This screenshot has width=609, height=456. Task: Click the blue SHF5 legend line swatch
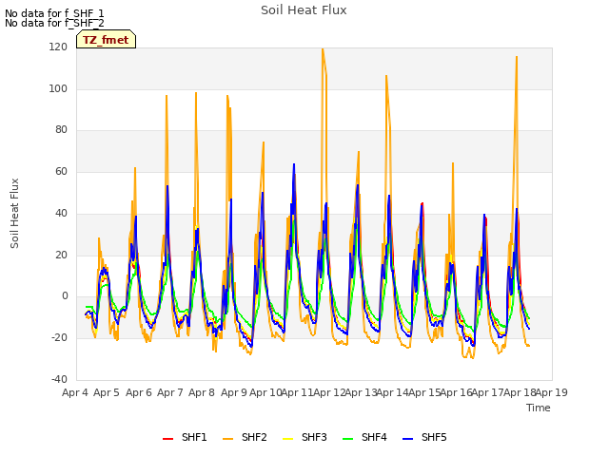408,439
